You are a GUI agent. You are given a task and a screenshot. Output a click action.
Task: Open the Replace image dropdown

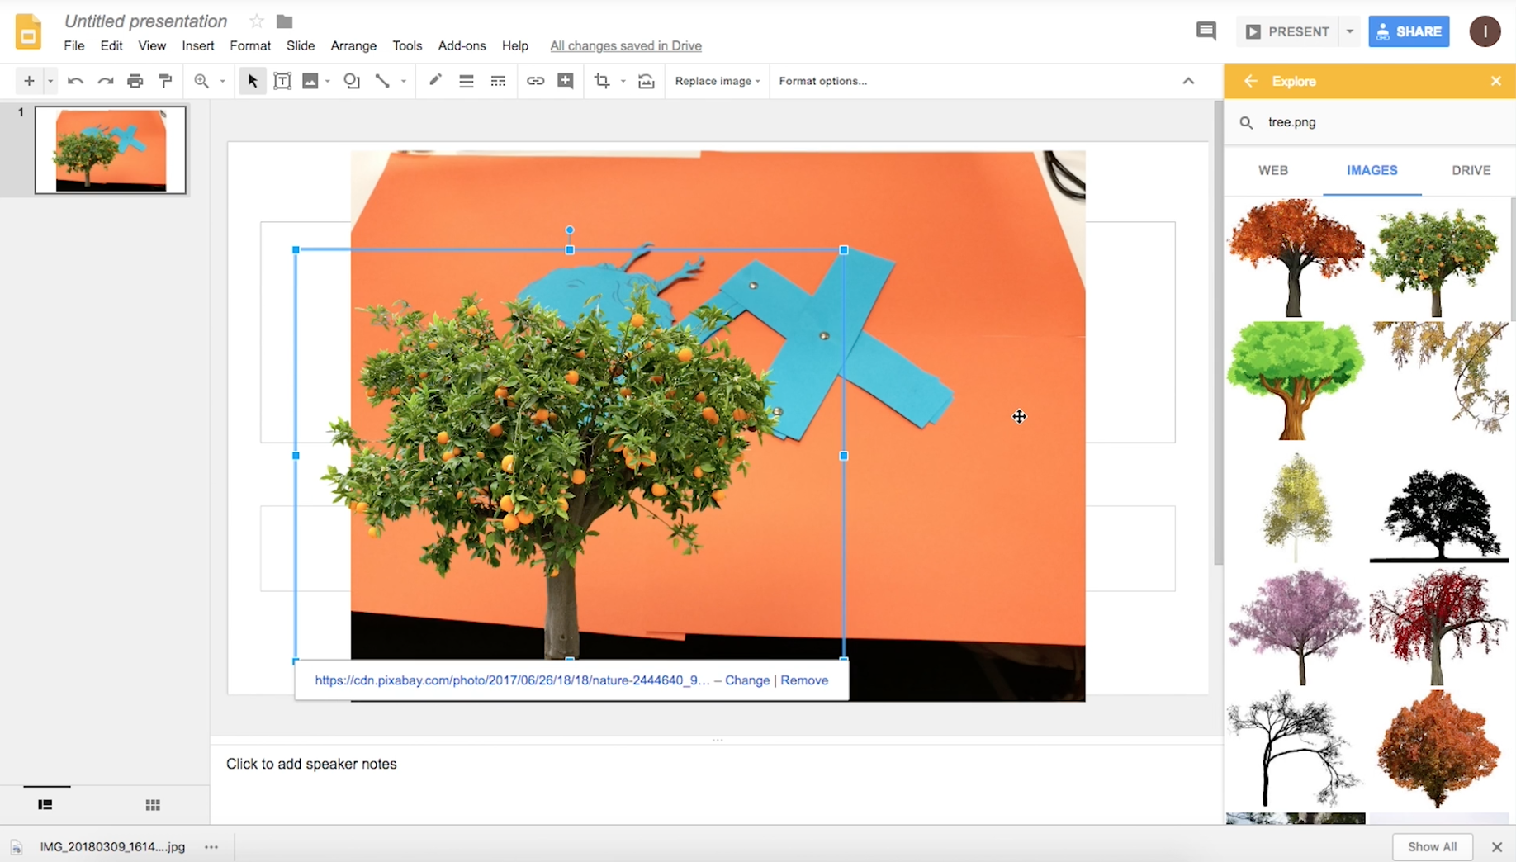pos(717,81)
